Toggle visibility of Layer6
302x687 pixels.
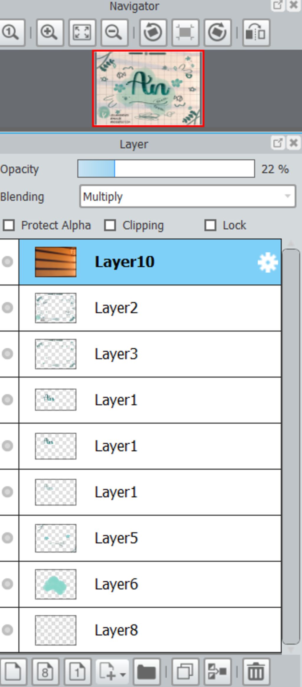(x=7, y=584)
